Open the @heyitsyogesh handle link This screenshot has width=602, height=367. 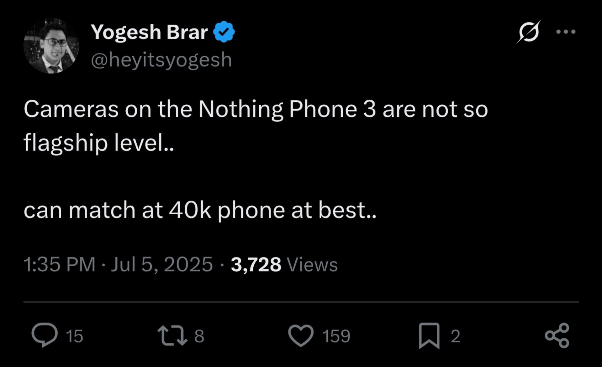[x=161, y=59]
